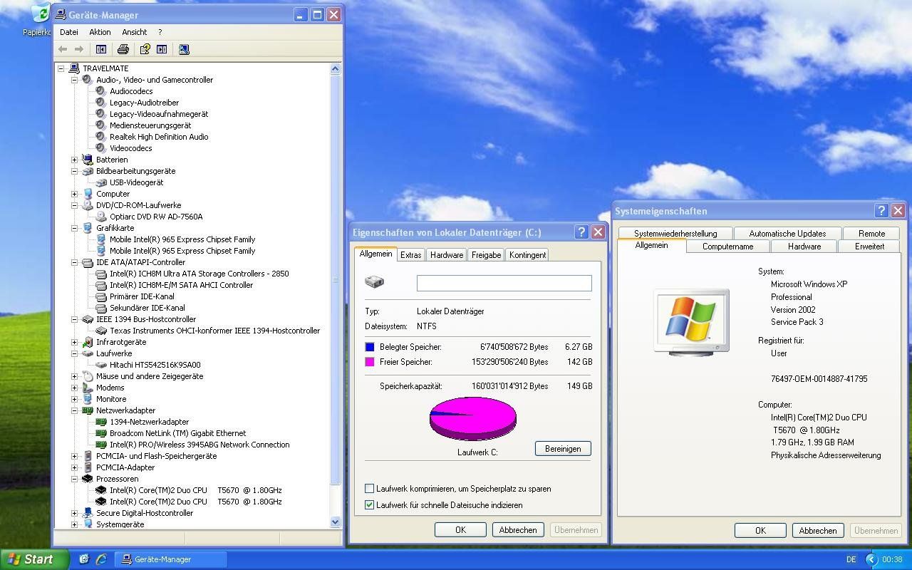
Task: Click Abbrechen in the disk properties dialog
Action: click(x=518, y=530)
